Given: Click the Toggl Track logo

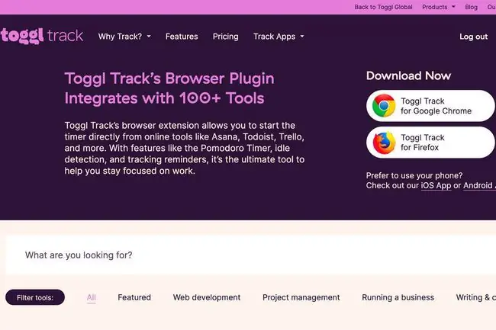Looking at the screenshot, I should click(x=42, y=36).
